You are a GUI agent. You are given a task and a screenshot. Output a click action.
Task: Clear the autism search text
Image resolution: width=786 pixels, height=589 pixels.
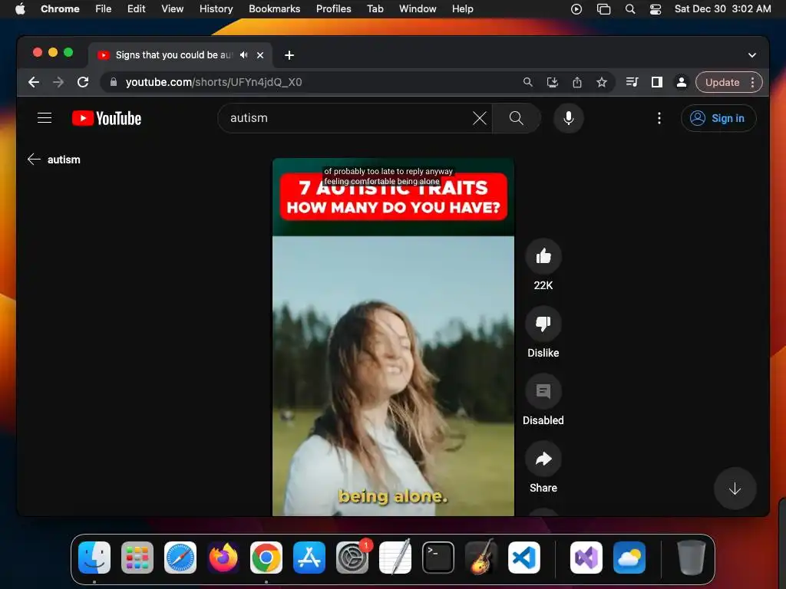479,118
